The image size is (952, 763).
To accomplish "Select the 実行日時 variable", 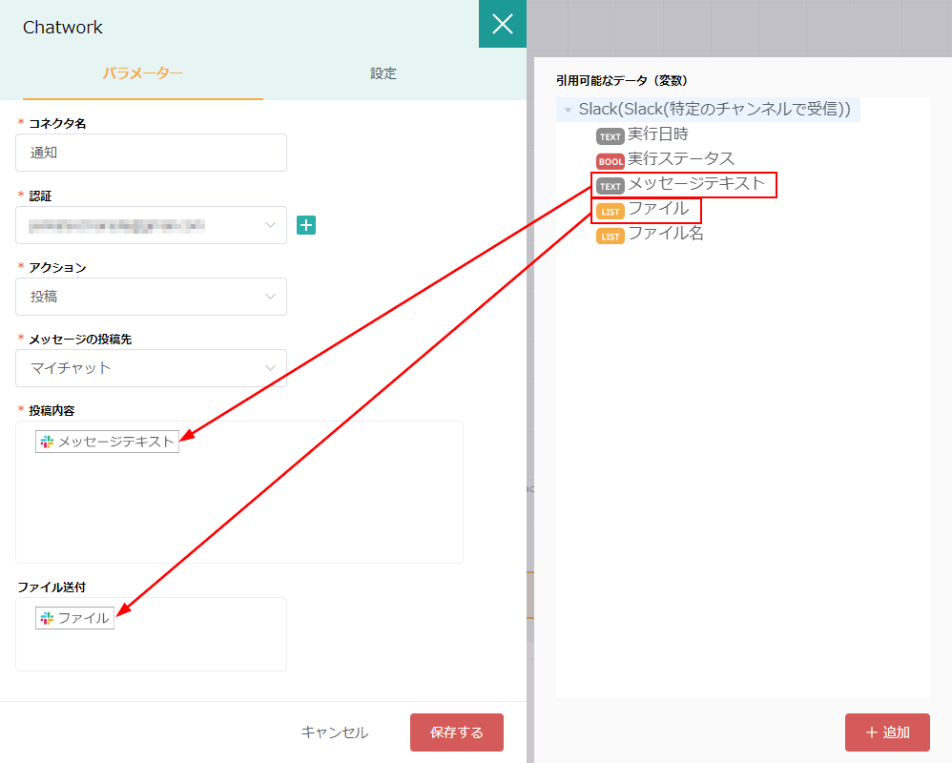I will (657, 134).
